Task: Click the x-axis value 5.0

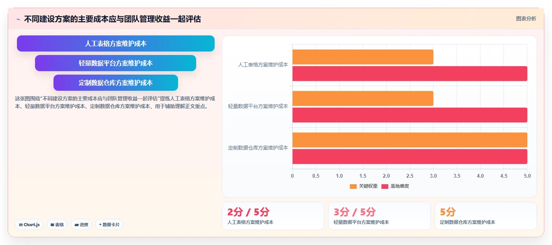Action: pyautogui.click(x=527, y=176)
